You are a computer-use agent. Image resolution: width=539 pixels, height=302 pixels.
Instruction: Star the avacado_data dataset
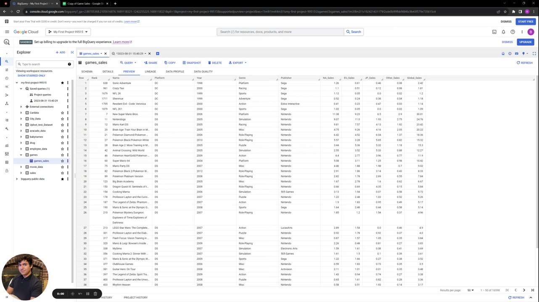62,131
